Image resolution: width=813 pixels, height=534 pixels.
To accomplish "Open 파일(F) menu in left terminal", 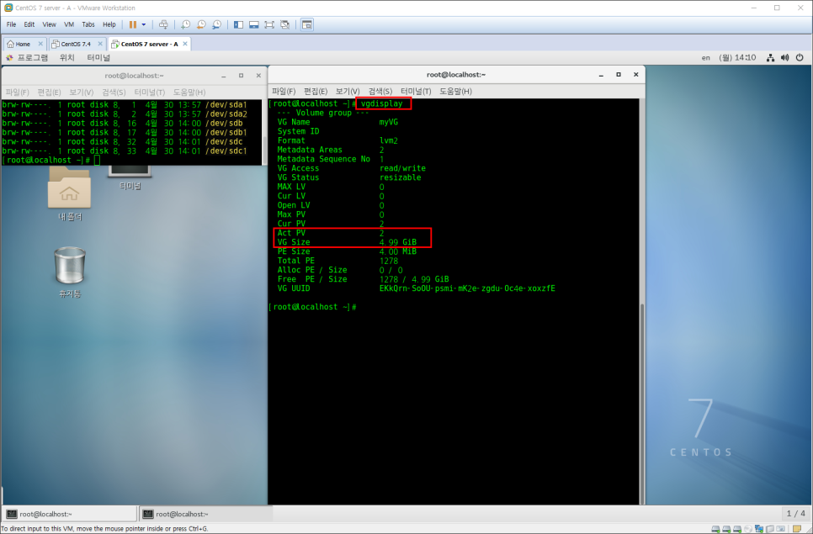I will click(x=17, y=93).
